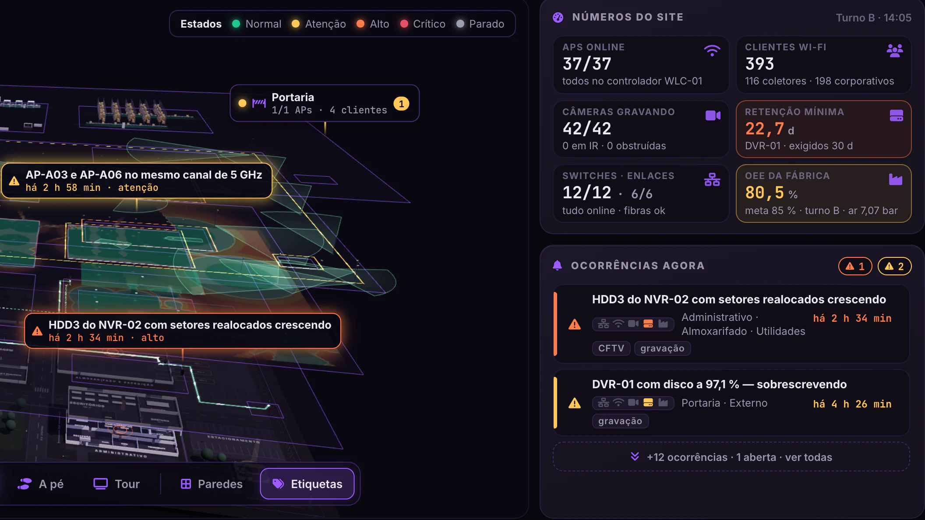Click the camera icon in DVR-01 occurrence row
The width and height of the screenshot is (925, 520).
tap(633, 403)
